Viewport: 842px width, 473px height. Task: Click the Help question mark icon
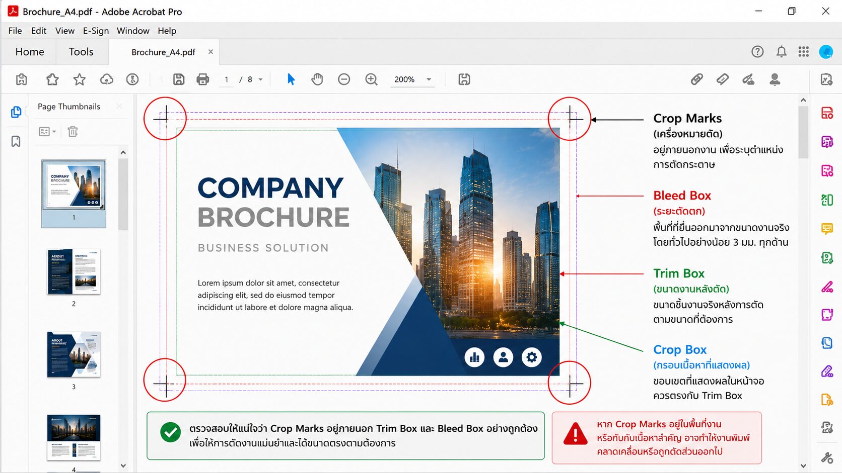point(757,52)
